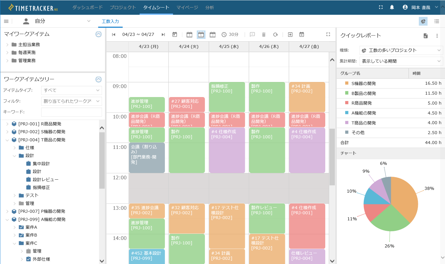The height and width of the screenshot is (264, 445).
Task: Open the #27 顧客対応 entry on 4/24
Action: (187, 105)
